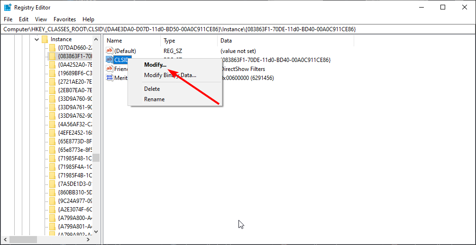Sort values by the Type column header
The height and width of the screenshot is (245, 476).
pyautogui.click(x=189, y=41)
